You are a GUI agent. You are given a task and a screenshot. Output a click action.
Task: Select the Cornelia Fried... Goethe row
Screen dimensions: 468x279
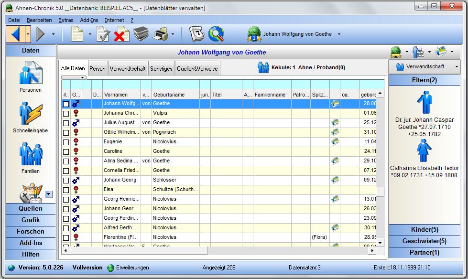click(x=219, y=171)
